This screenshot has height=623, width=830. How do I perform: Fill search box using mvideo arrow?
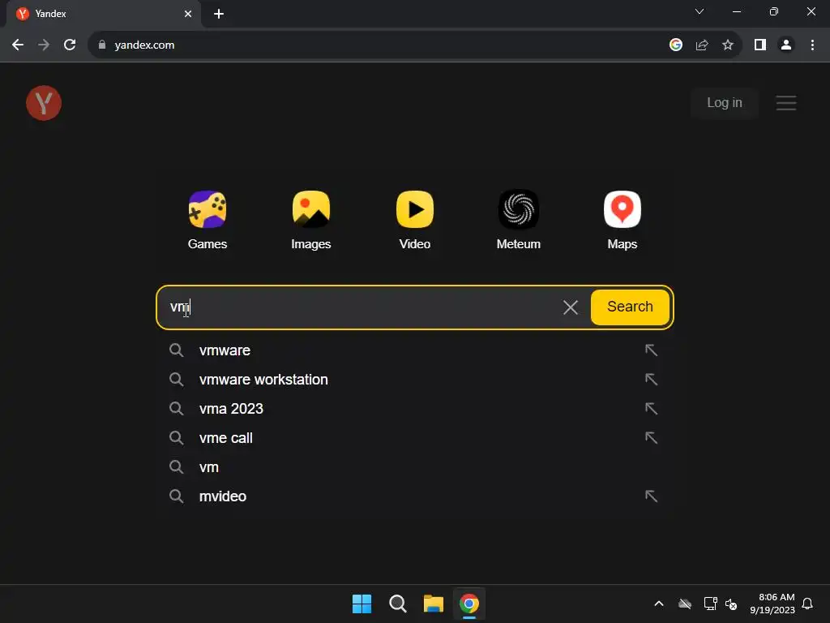pyautogui.click(x=651, y=496)
